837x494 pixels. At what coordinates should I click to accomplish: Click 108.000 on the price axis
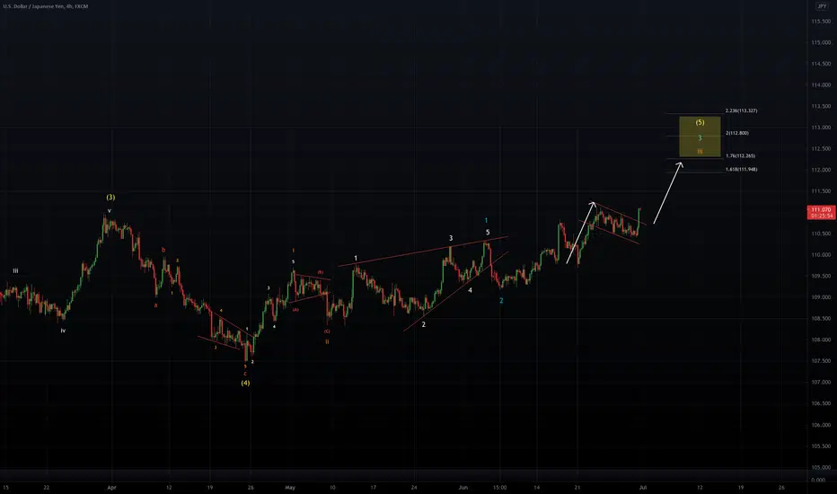pos(821,340)
